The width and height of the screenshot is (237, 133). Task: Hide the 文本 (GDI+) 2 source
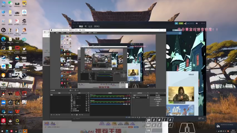87,98
